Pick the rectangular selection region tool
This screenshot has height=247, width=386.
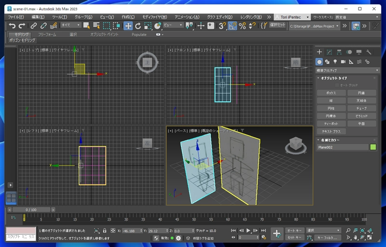[106, 26]
